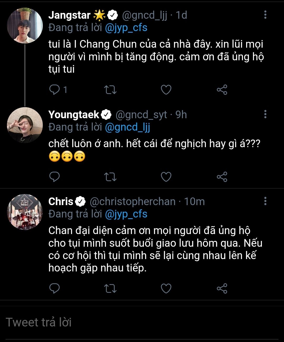
Task: Focus the 'Tweet trả lời' reply field
Action: (142, 322)
